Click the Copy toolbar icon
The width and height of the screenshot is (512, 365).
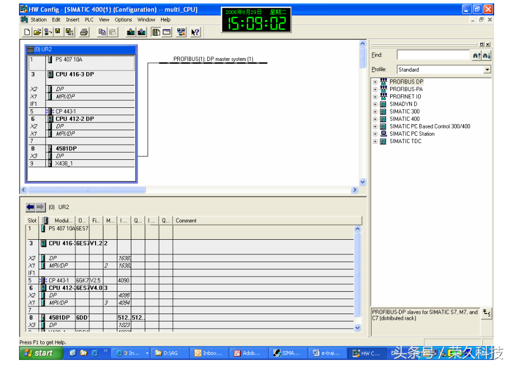[x=102, y=32]
